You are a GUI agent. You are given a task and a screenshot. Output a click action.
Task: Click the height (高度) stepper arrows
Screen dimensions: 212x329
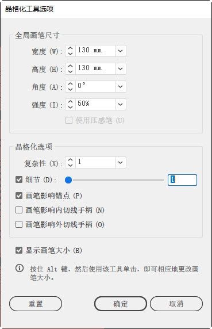[x=71, y=68]
